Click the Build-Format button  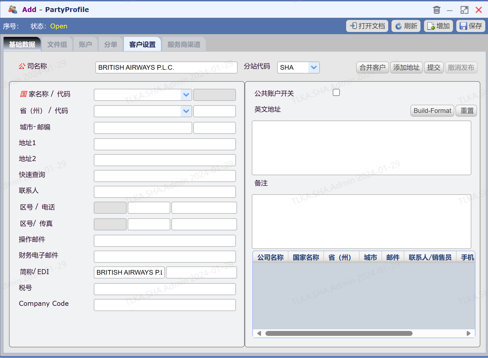(x=432, y=111)
